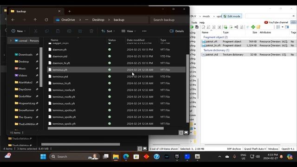
Task: Click the mods breadcrumb in OpenIV path
Action: click(x=206, y=16)
